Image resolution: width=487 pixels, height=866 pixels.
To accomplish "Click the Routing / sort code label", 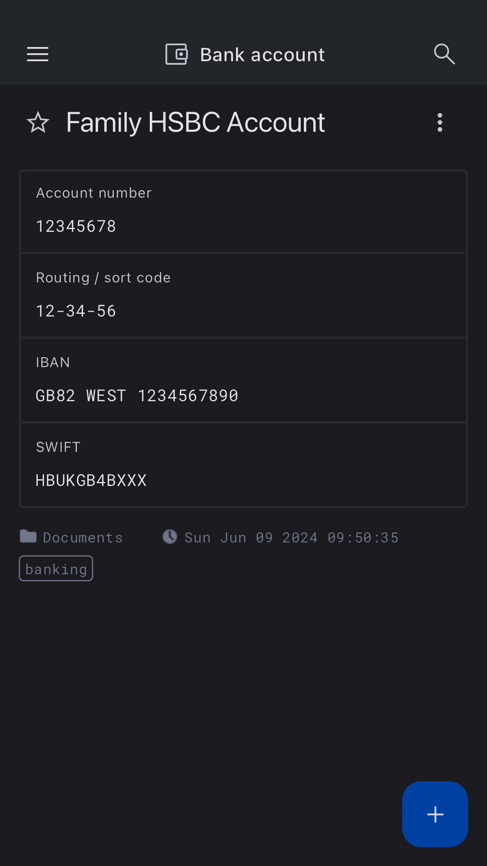I will [x=103, y=278].
